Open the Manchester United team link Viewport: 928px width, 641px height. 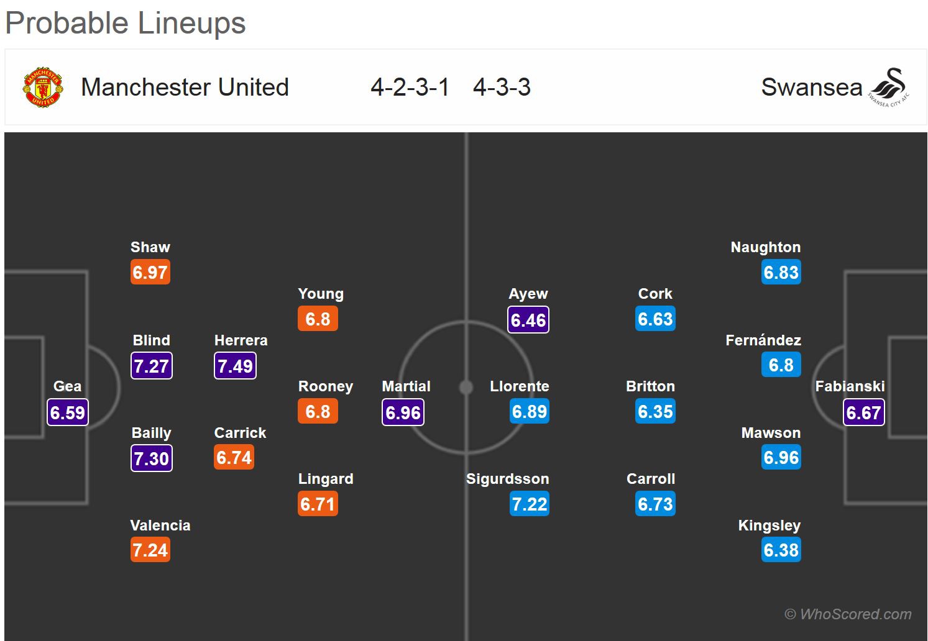tap(185, 88)
